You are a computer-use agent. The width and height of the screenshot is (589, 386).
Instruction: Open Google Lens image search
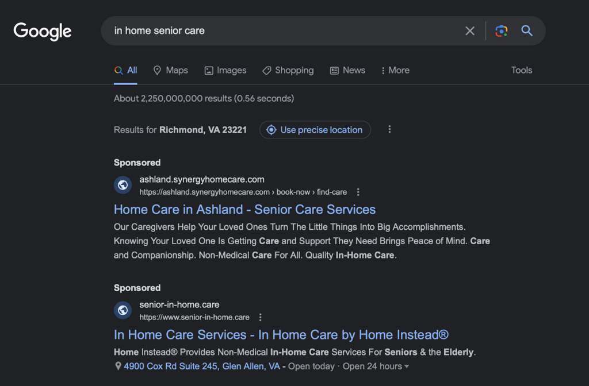(502, 31)
